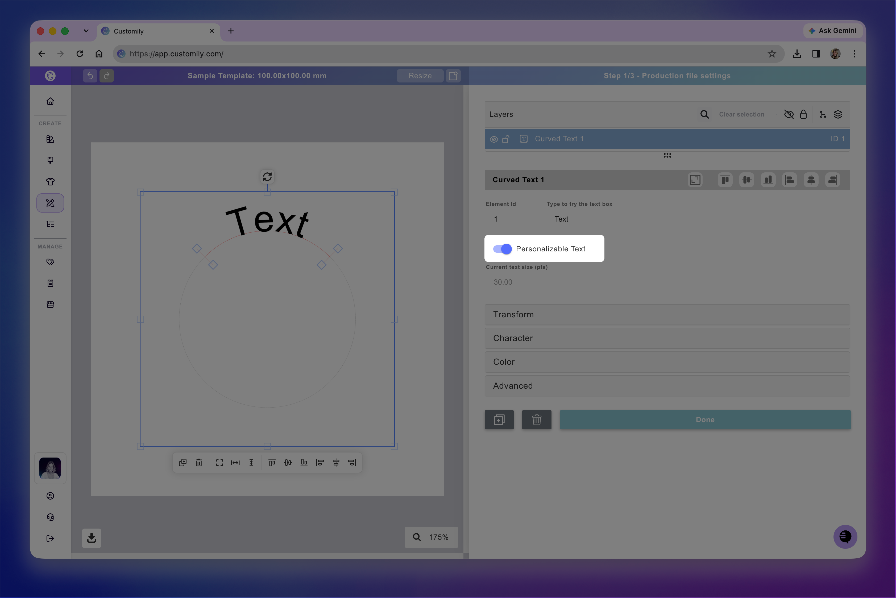This screenshot has height=598, width=896.
Task: Click fit height icon in floating toolbar
Action: click(x=251, y=463)
